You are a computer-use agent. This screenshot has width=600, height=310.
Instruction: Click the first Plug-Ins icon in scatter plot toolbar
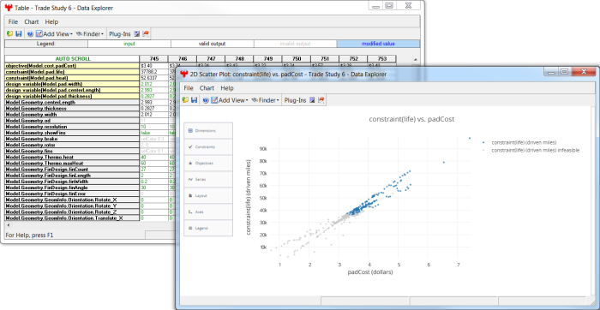pos(313,100)
